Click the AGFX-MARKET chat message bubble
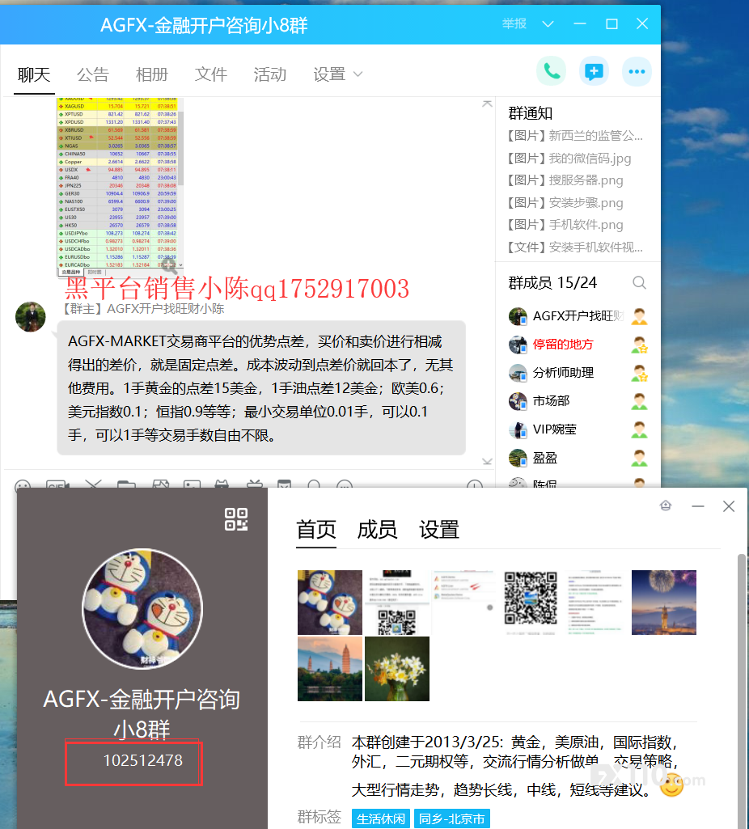Image resolution: width=749 pixels, height=829 pixels. [x=261, y=388]
